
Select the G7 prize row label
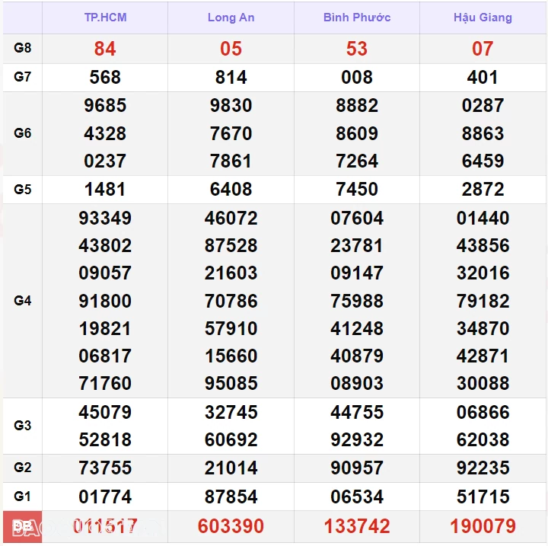[x=23, y=77]
